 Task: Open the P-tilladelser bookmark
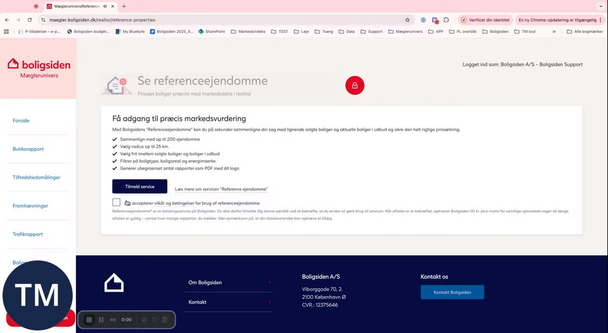[x=39, y=31]
